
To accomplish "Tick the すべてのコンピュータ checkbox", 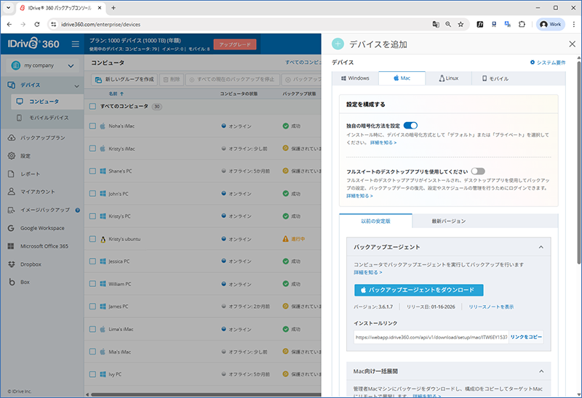I will coord(92,106).
